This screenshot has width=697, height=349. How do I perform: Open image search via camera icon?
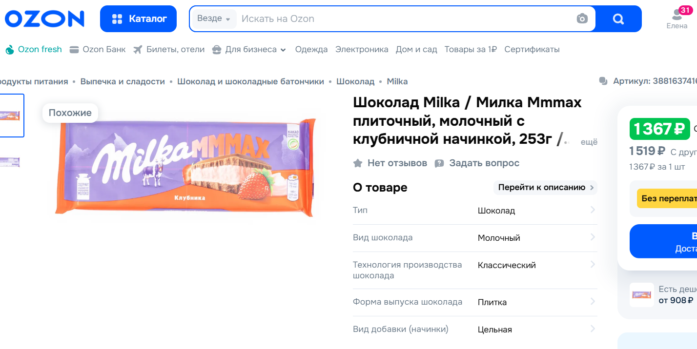[x=582, y=19]
